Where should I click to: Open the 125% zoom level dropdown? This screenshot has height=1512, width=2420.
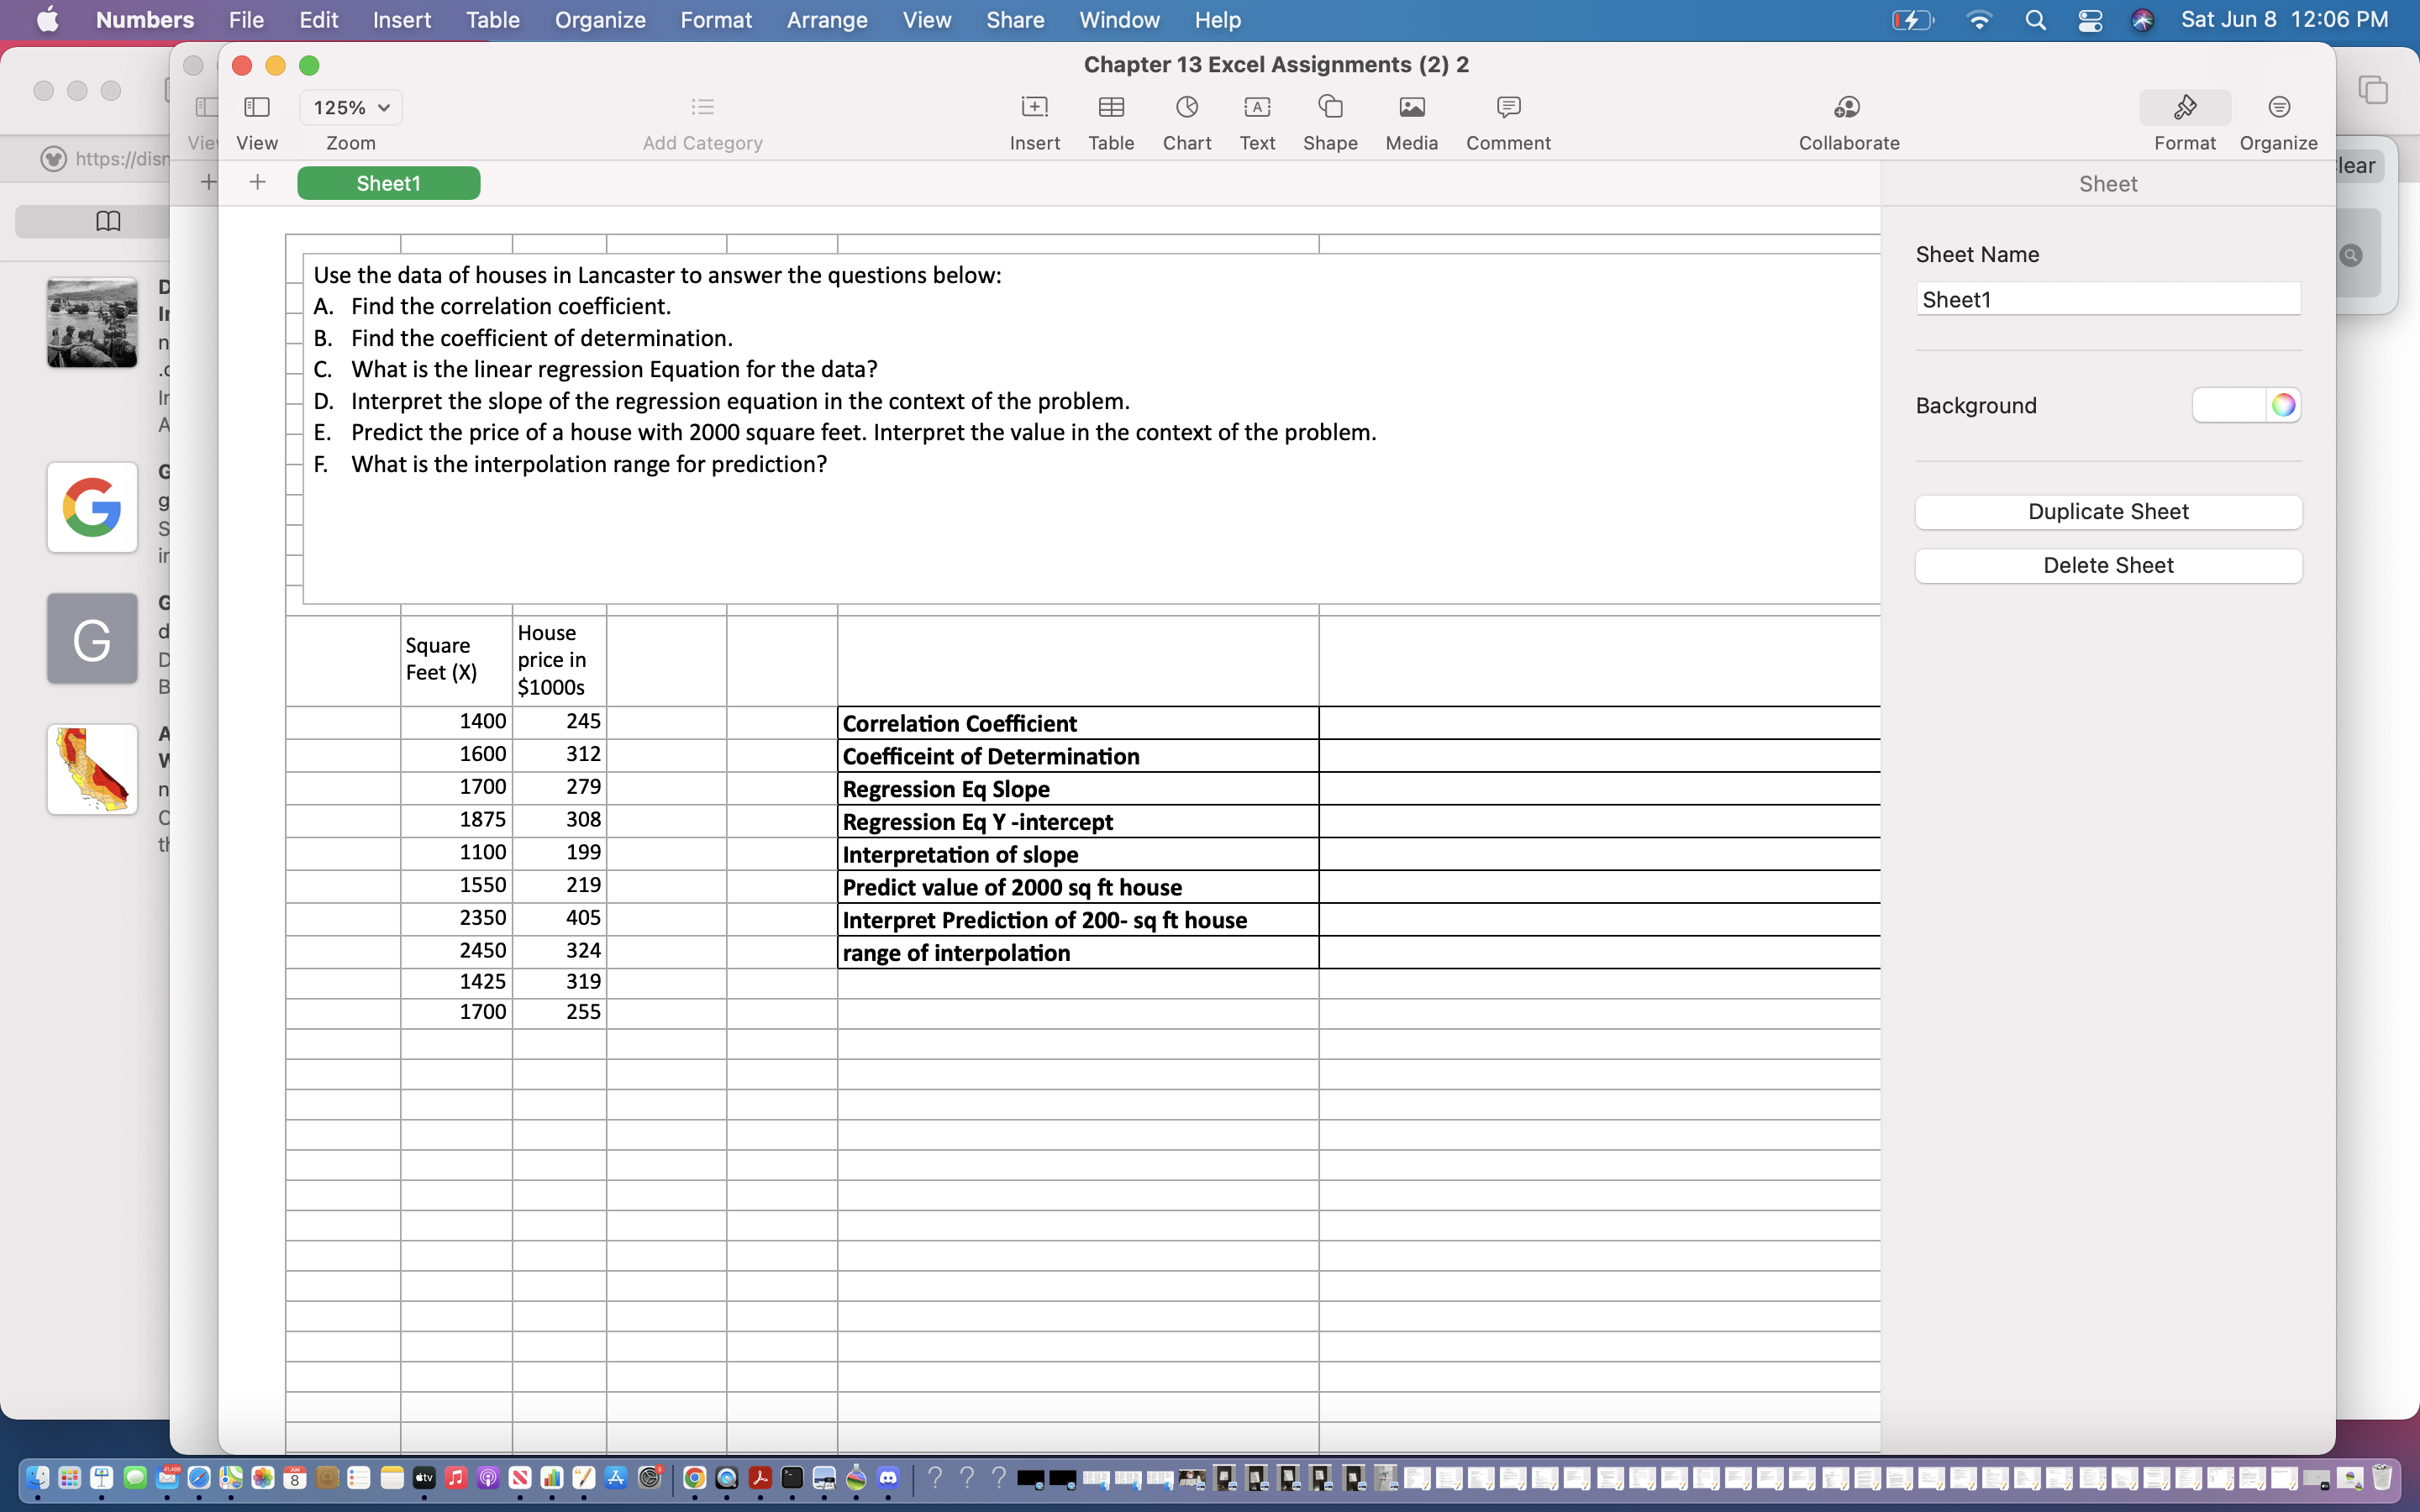[349, 107]
